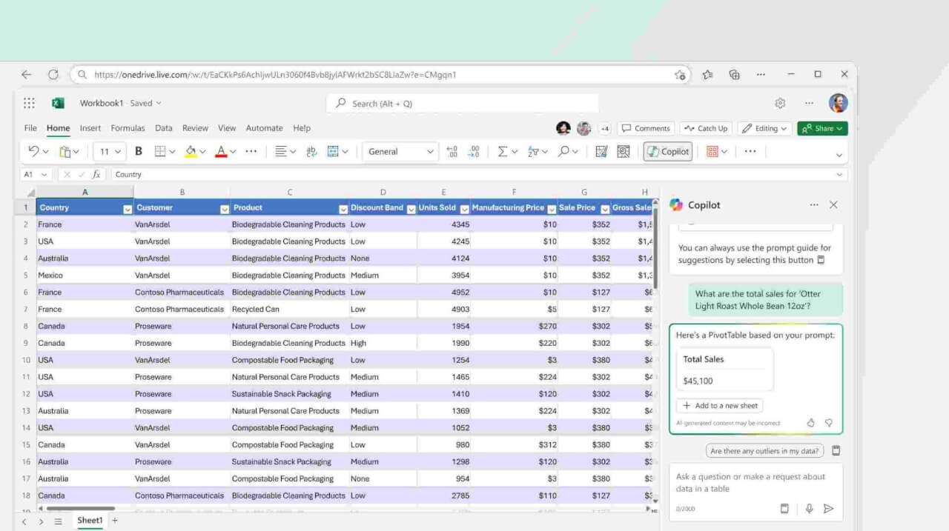The image size is (949, 531).
Task: Click the data sensitivity icon next to Copilot
Action: pos(624,151)
